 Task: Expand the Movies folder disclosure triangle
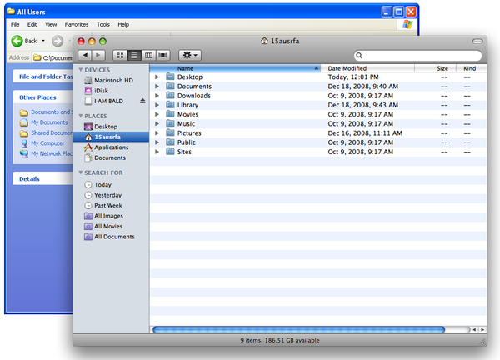[157, 114]
